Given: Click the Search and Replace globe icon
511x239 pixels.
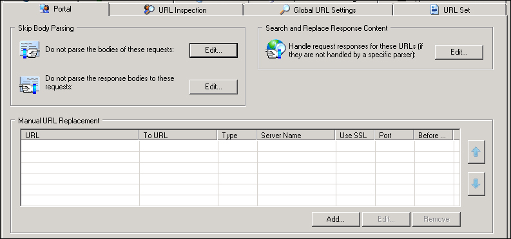Looking at the screenshot, I should 276,49.
